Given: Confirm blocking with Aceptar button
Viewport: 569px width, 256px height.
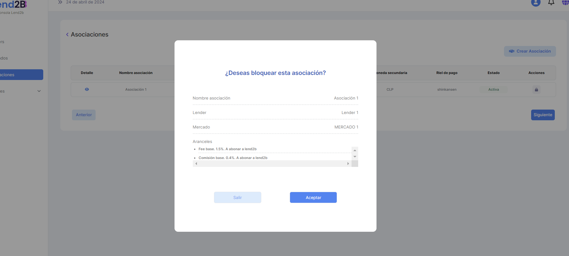Looking at the screenshot, I should (x=313, y=197).
